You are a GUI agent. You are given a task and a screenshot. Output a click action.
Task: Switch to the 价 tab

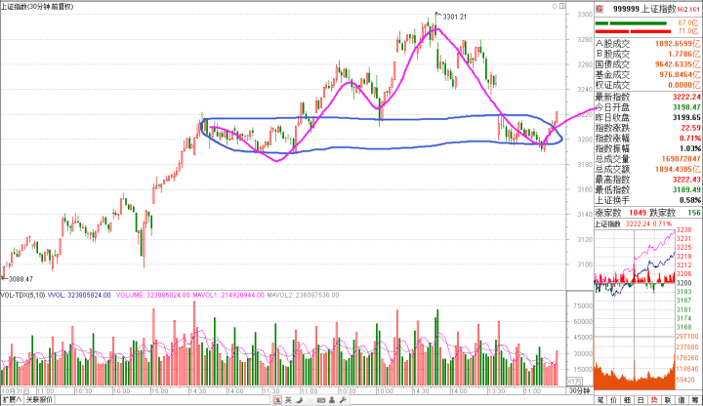pyautogui.click(x=613, y=399)
